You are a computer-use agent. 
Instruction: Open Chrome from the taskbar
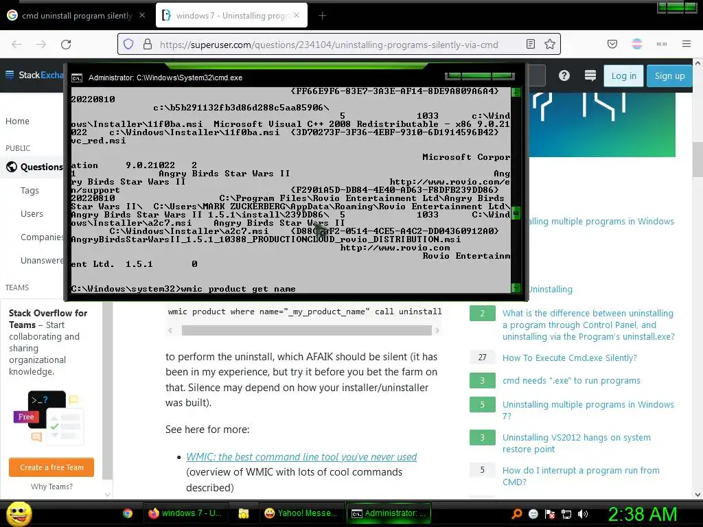tap(128, 513)
